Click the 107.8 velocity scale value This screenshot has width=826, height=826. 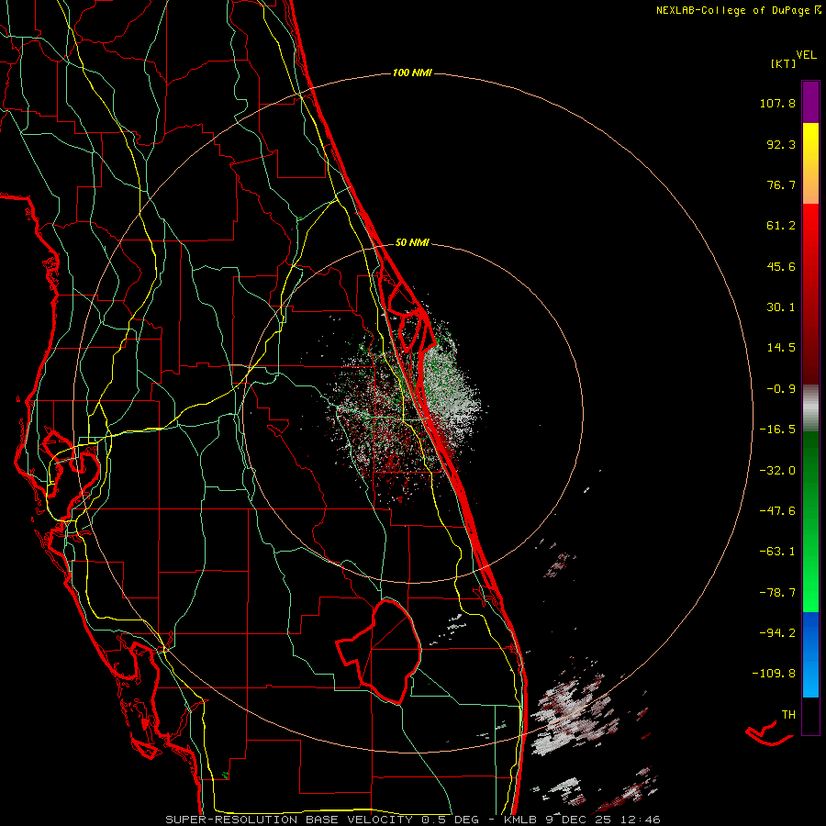click(777, 103)
